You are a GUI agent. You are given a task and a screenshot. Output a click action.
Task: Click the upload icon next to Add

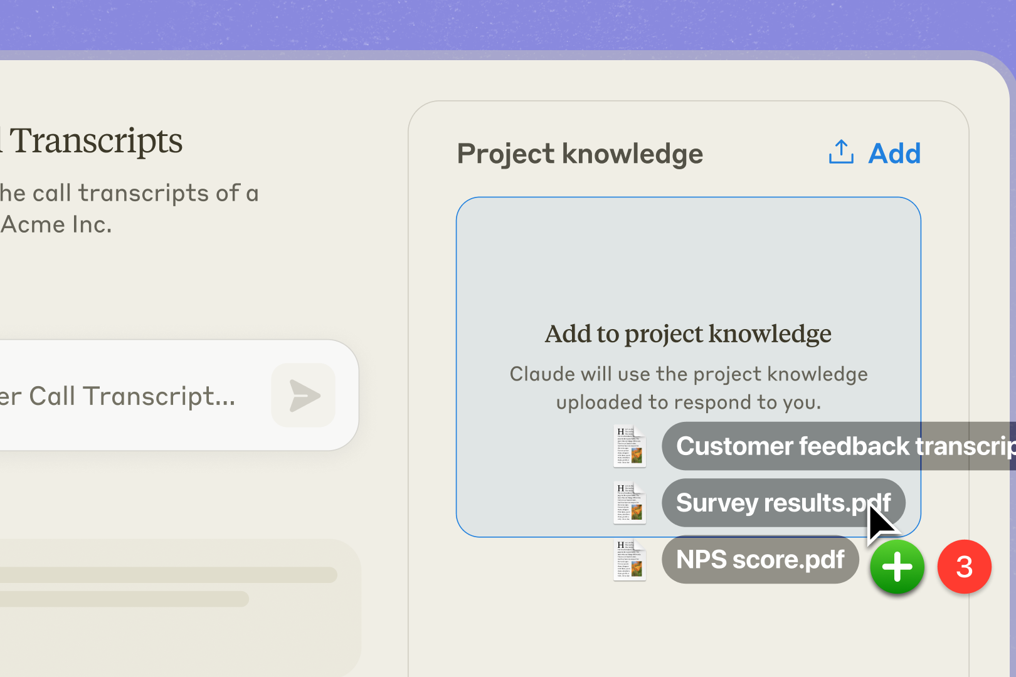pyautogui.click(x=840, y=152)
